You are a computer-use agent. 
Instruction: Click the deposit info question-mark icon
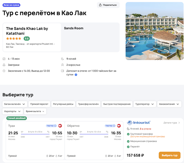[x=76, y=75]
